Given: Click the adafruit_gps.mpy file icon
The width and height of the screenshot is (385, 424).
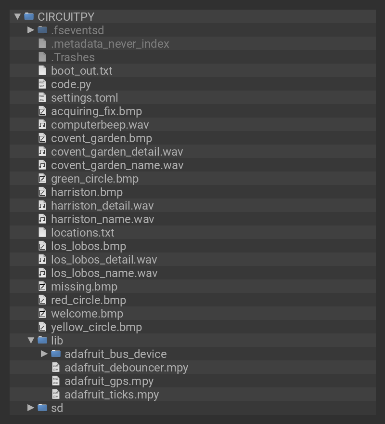Looking at the screenshot, I should pos(56,381).
